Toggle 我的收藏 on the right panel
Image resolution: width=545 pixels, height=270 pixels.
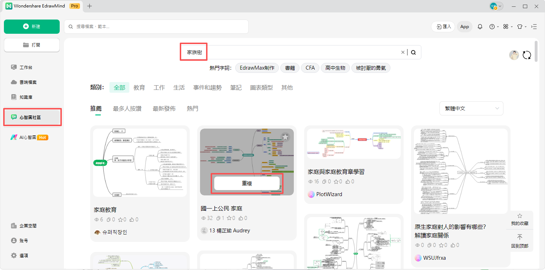(519, 218)
